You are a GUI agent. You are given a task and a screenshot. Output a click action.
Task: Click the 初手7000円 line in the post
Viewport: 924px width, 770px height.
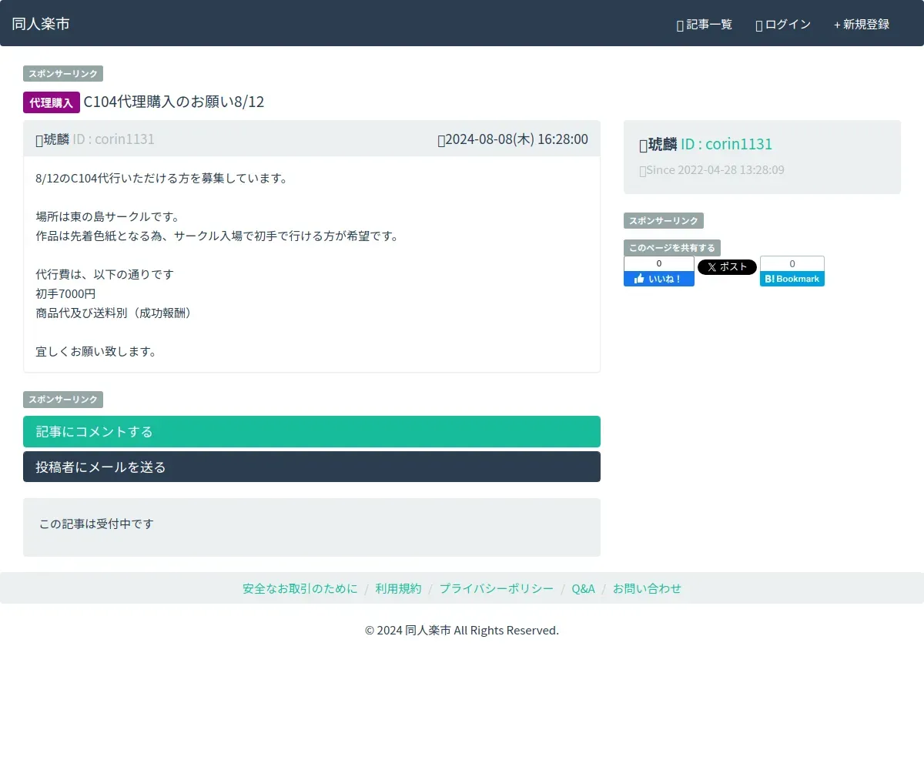tap(65, 293)
